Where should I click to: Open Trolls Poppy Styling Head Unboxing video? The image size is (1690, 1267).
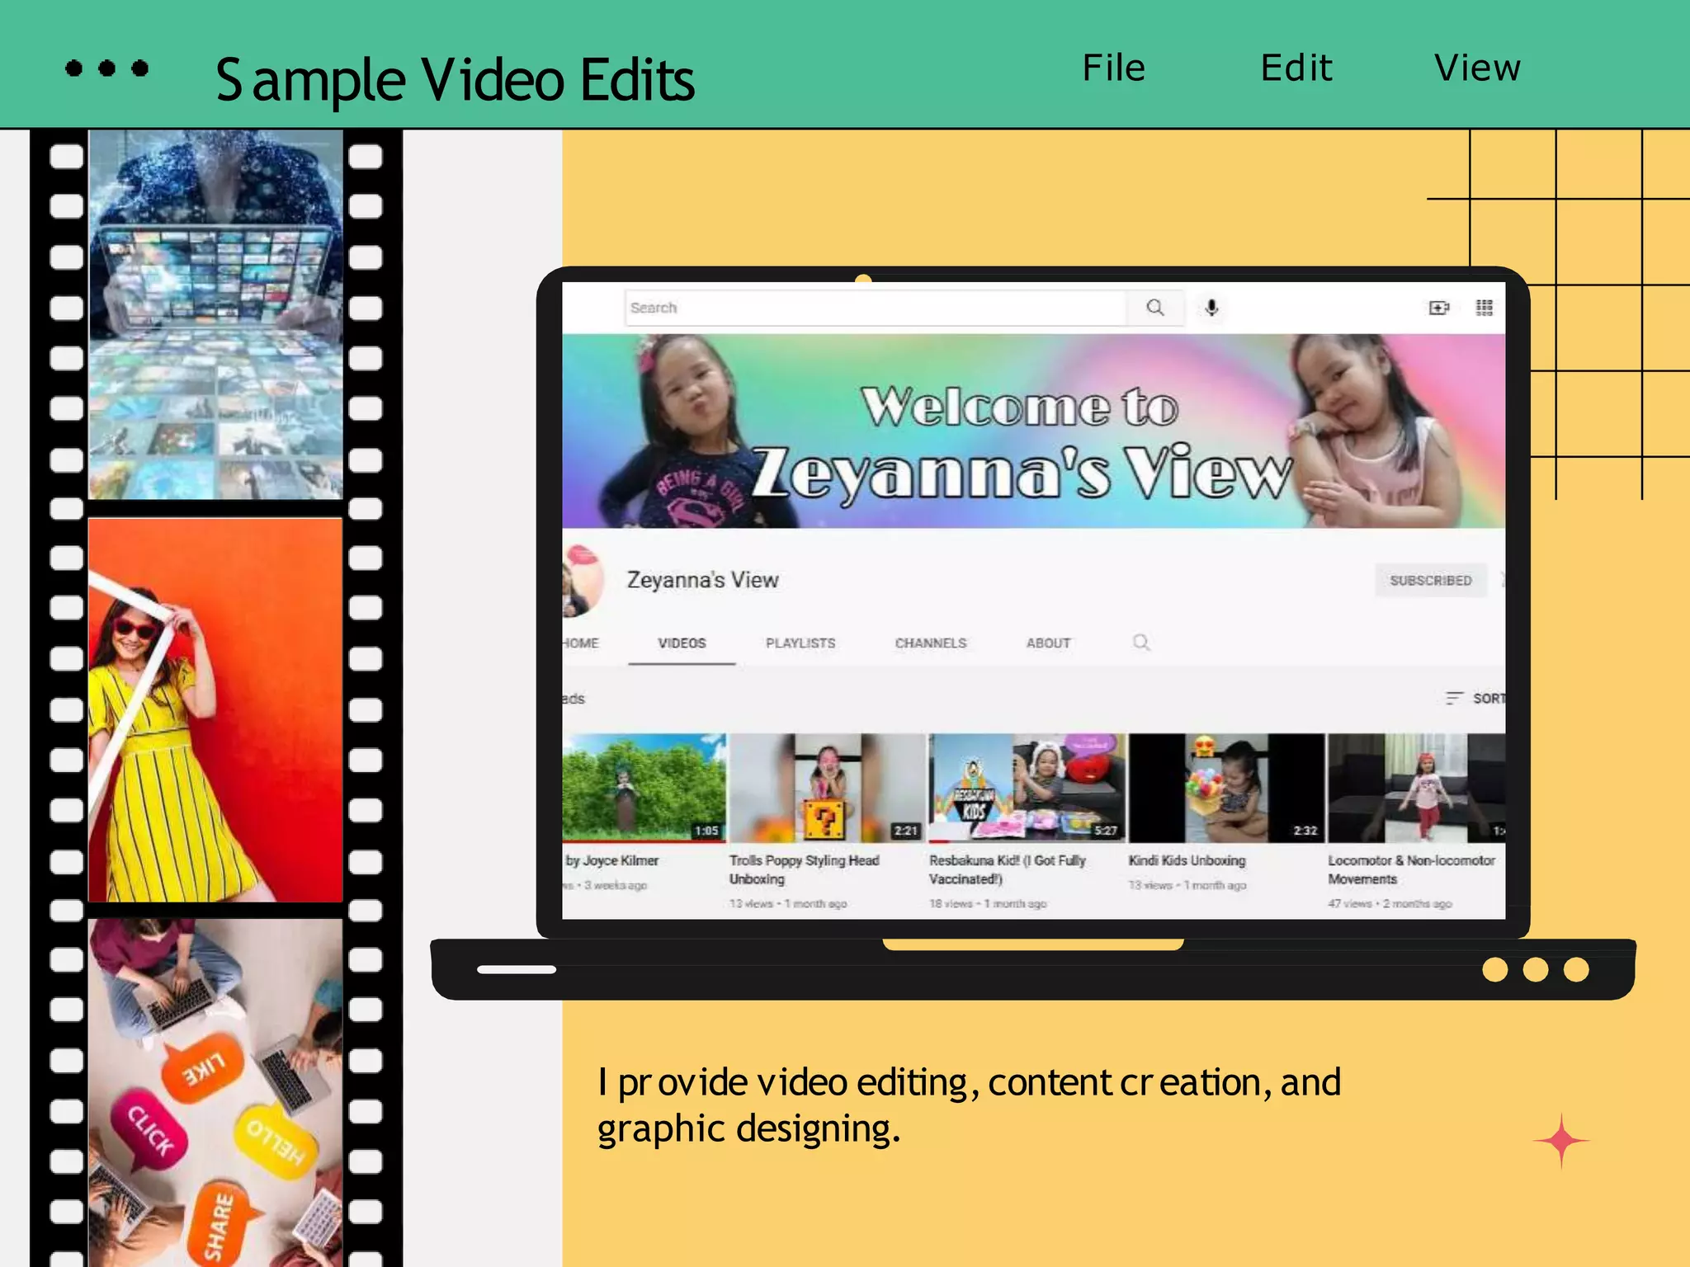(826, 788)
